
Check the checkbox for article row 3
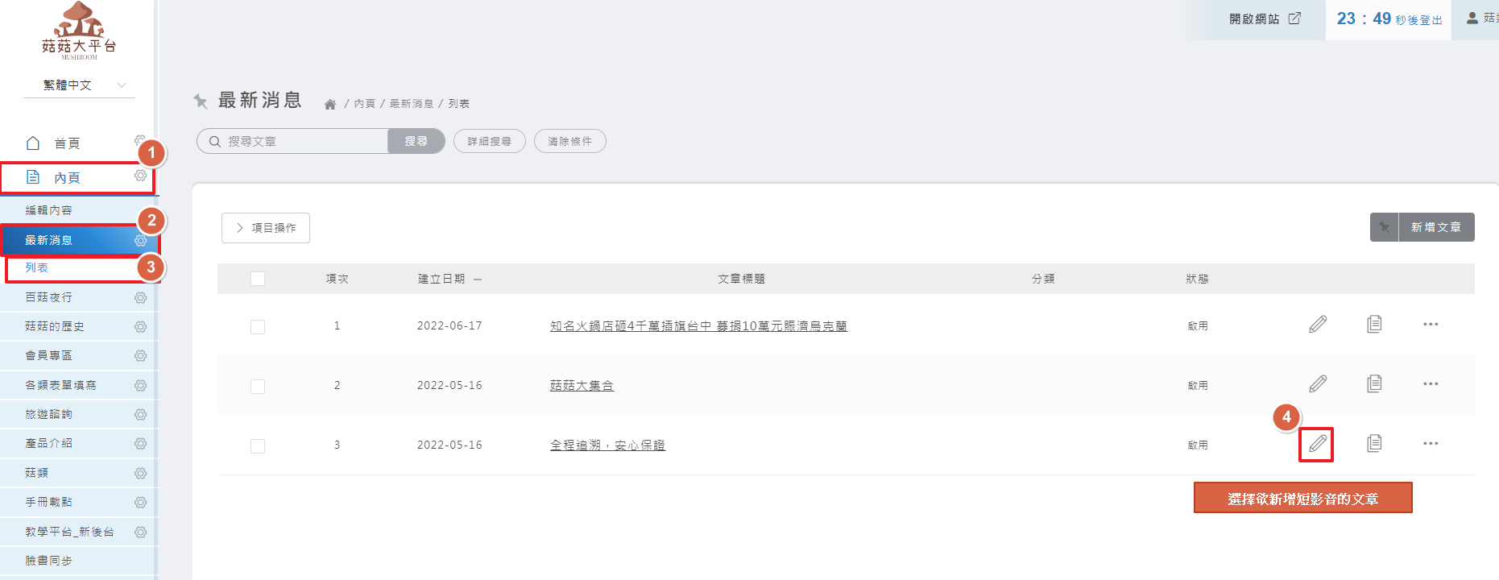pos(258,446)
